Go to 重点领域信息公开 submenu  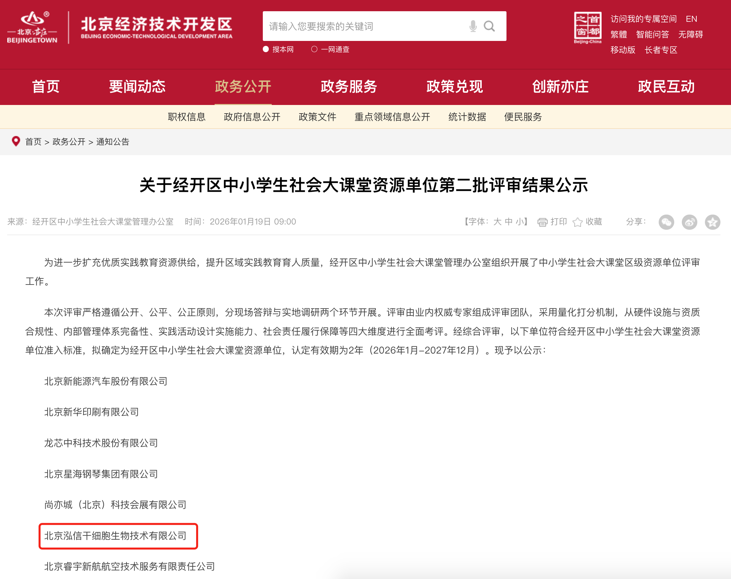[x=392, y=117]
